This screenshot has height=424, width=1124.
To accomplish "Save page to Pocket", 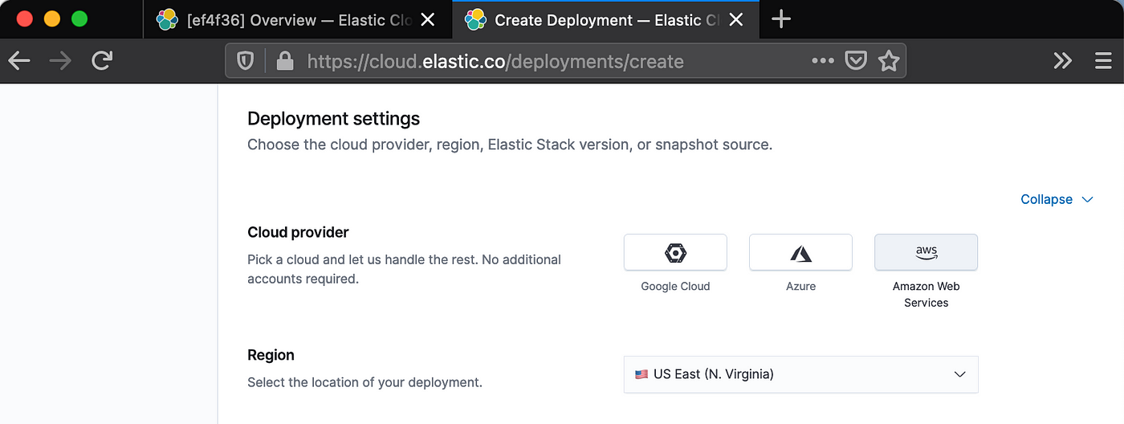I will click(856, 61).
